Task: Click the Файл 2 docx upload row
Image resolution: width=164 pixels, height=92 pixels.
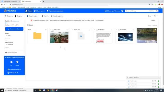Action: [143, 84]
